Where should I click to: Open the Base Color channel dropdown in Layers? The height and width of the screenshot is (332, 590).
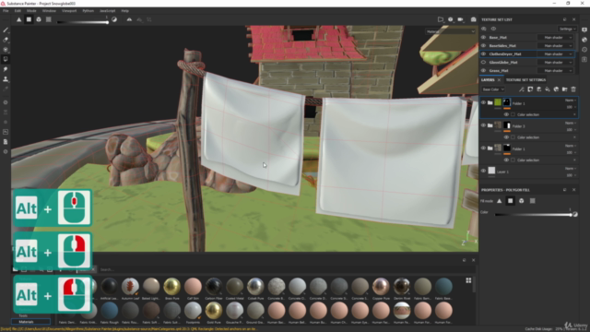pyautogui.click(x=493, y=89)
